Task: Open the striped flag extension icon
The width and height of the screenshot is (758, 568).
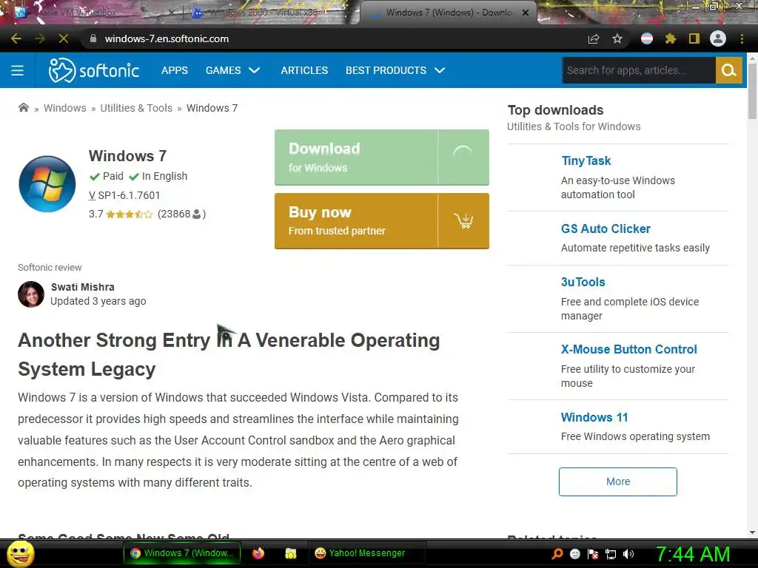Action: 647,38
